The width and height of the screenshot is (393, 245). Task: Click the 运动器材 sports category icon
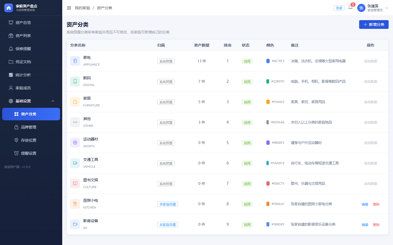[x=75, y=143]
